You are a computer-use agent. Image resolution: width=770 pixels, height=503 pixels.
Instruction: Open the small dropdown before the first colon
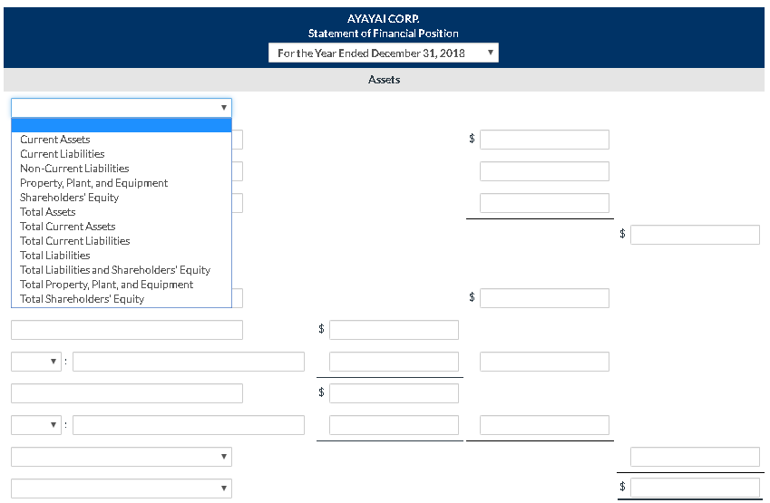click(x=36, y=362)
